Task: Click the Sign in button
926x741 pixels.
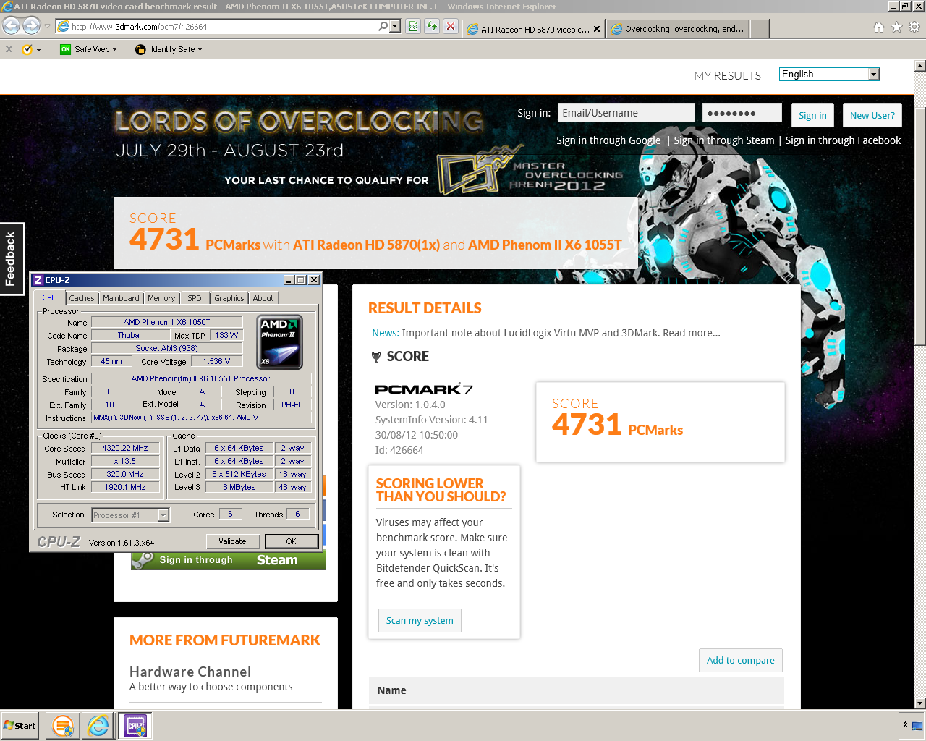Action: [x=812, y=115]
